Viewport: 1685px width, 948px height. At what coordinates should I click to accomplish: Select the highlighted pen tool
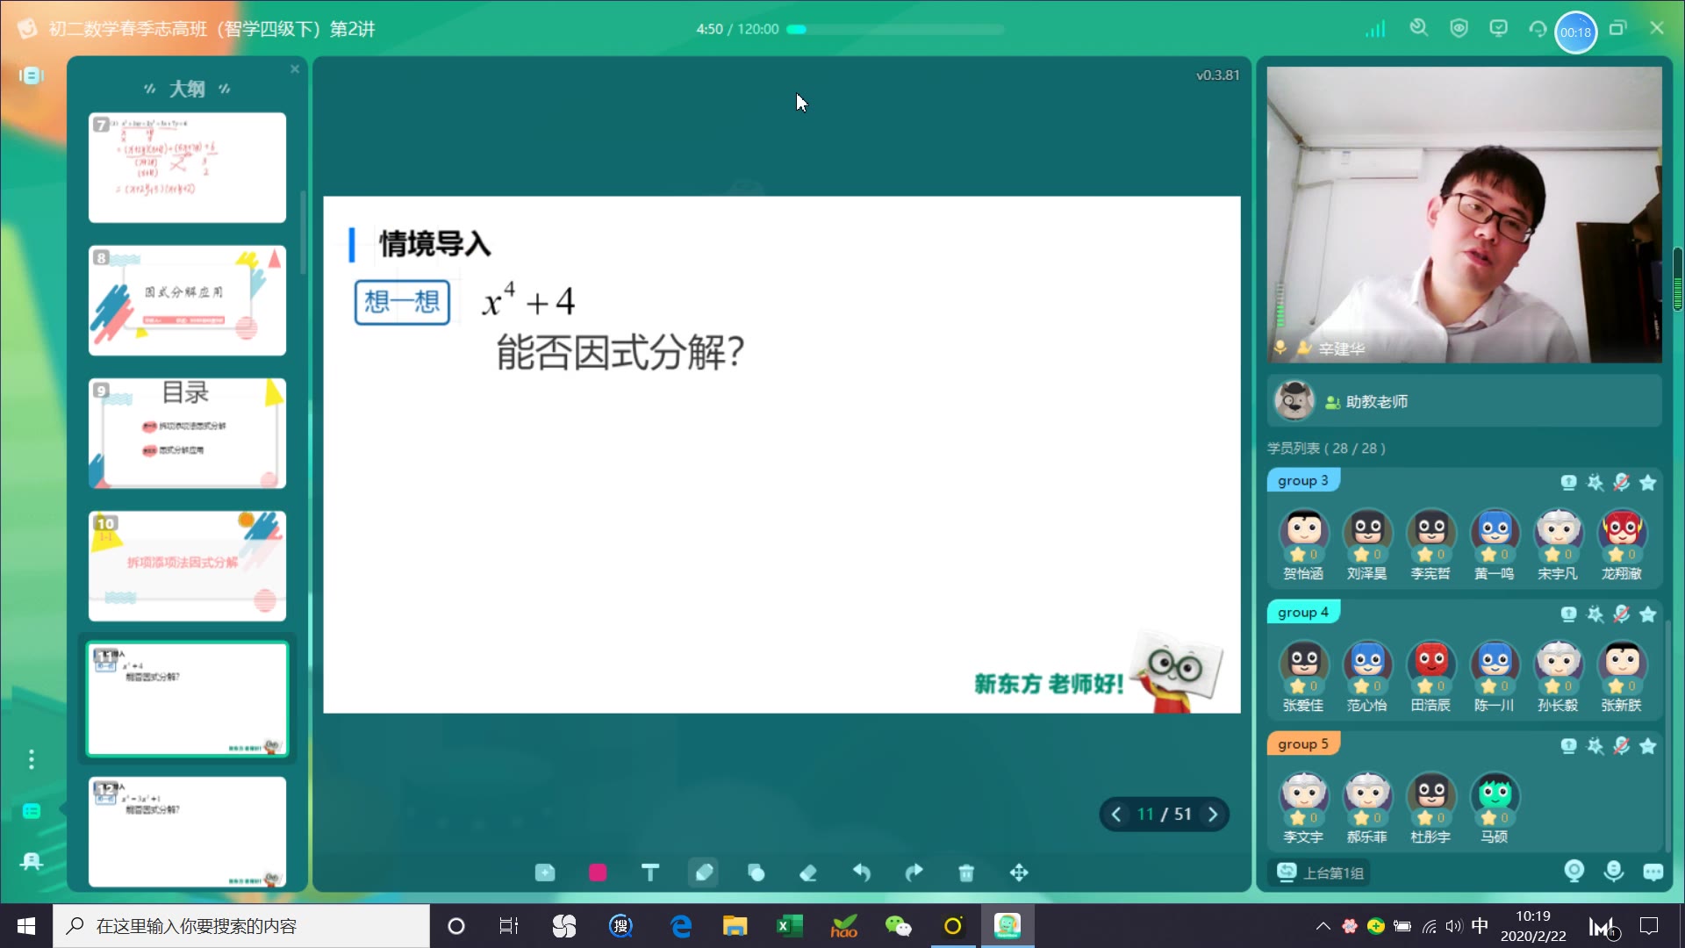coord(703,873)
